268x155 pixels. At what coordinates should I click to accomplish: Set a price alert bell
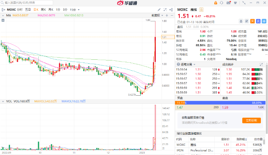pos(241,21)
